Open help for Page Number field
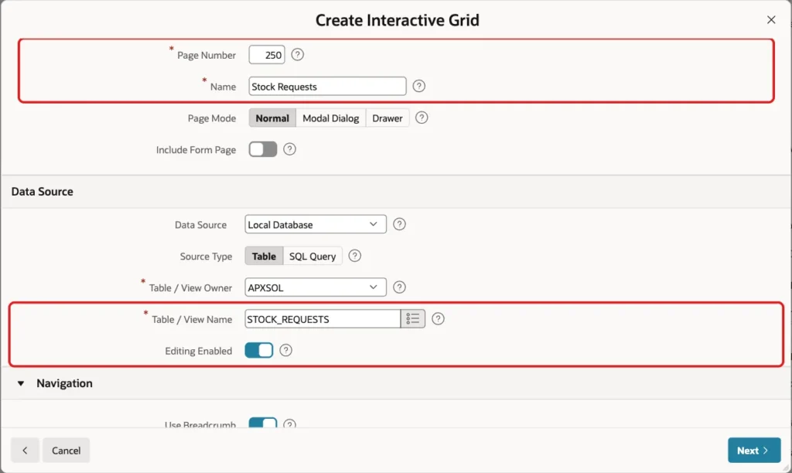792x473 pixels. pyautogui.click(x=298, y=55)
